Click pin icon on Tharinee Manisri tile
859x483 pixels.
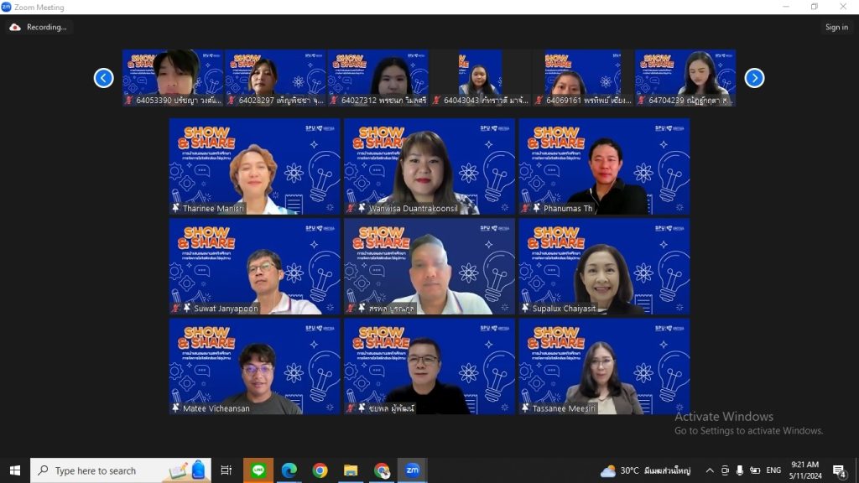[176, 208]
